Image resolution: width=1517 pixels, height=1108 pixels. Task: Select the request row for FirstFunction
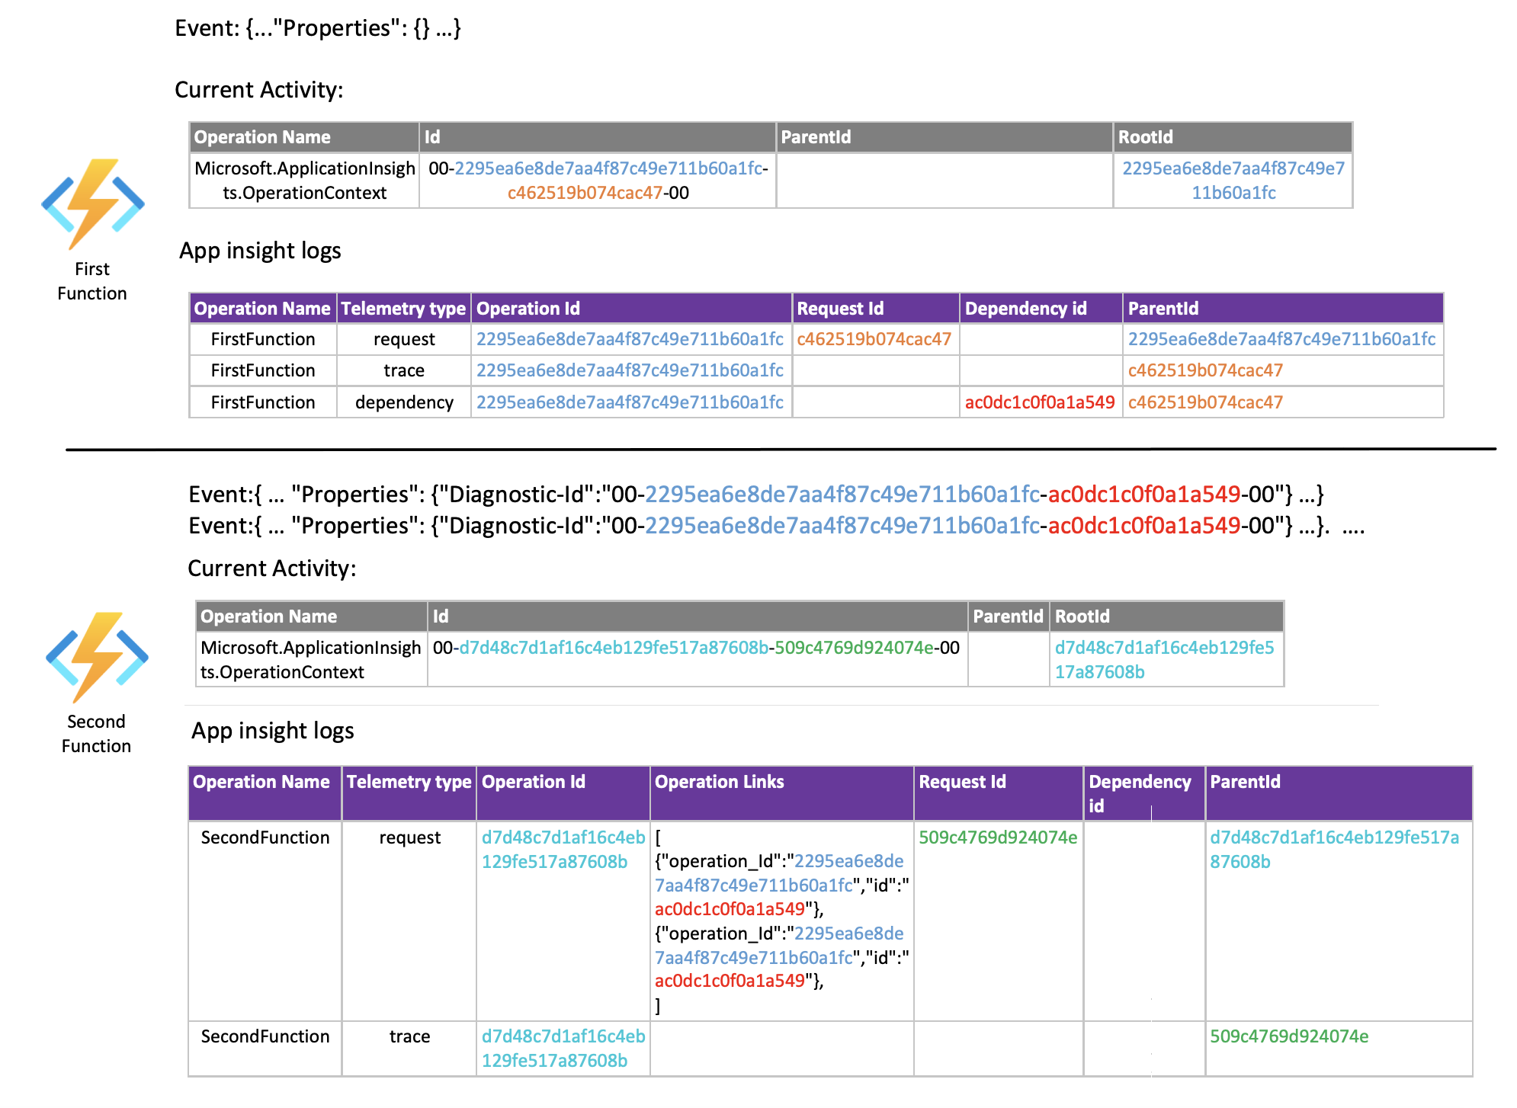(x=262, y=338)
